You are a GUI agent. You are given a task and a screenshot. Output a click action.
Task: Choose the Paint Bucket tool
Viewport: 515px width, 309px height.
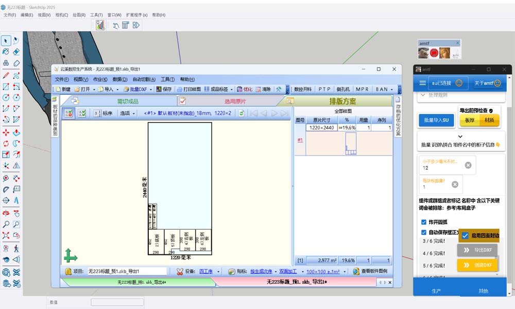6,51
